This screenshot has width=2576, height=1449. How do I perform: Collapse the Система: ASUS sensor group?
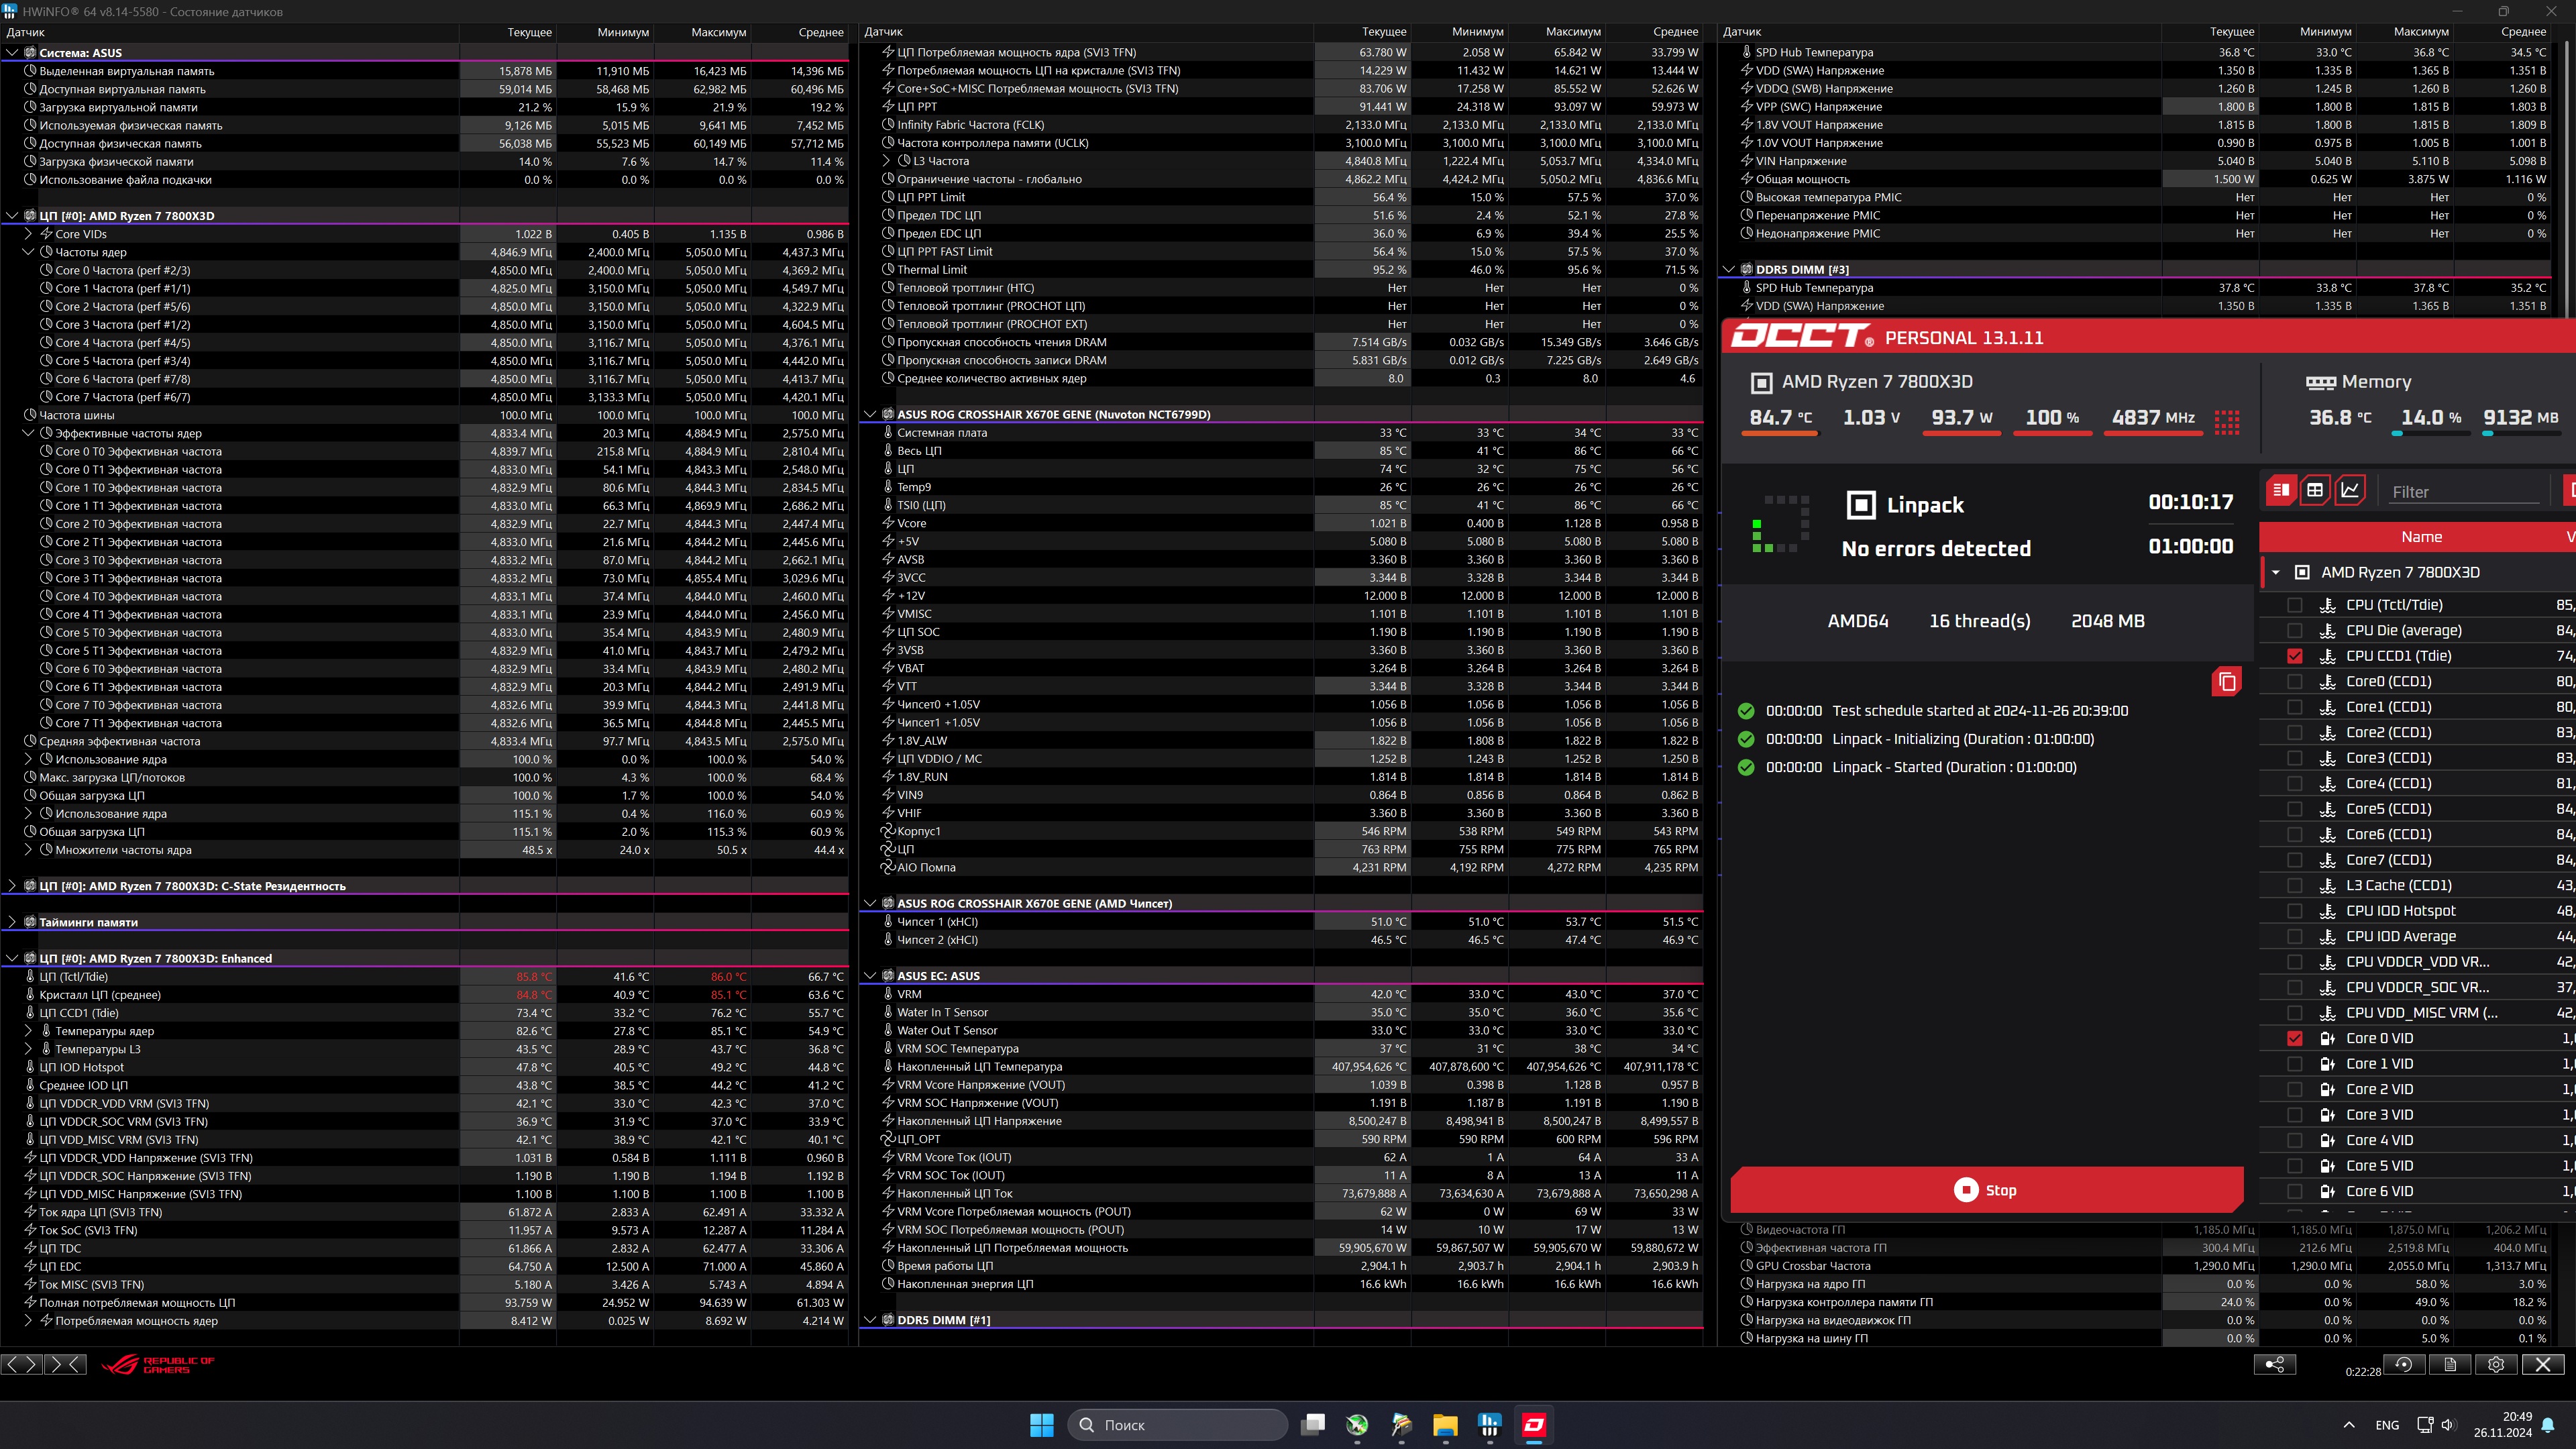[x=12, y=53]
